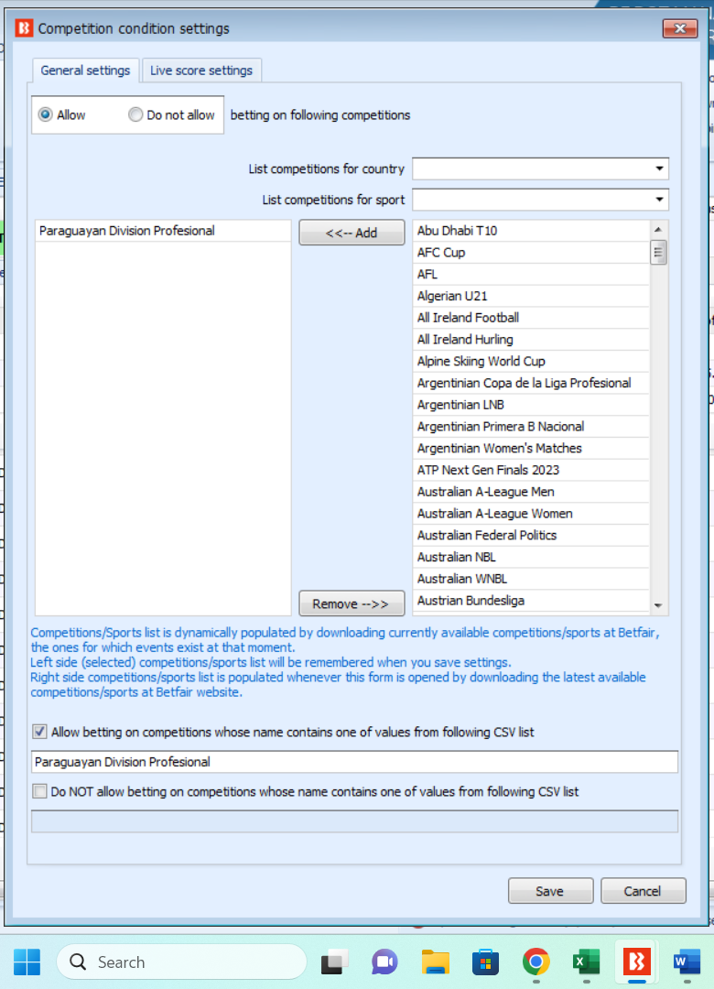Screen dimensions: 714x989
Task: Select Australian NBL competition
Action: click(531, 557)
